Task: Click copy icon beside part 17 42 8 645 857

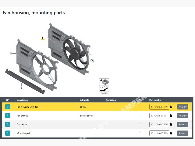Action: pyautogui.click(x=171, y=116)
